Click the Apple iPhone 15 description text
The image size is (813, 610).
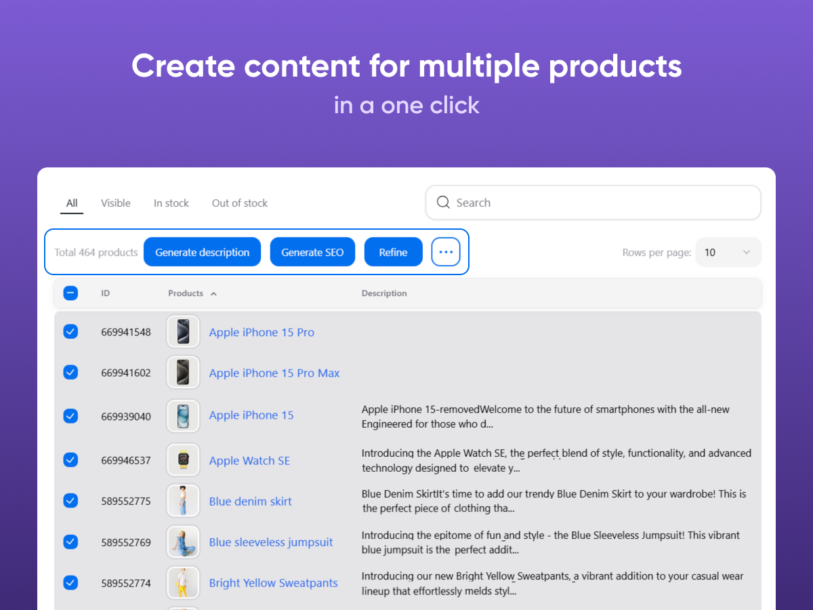(x=545, y=417)
